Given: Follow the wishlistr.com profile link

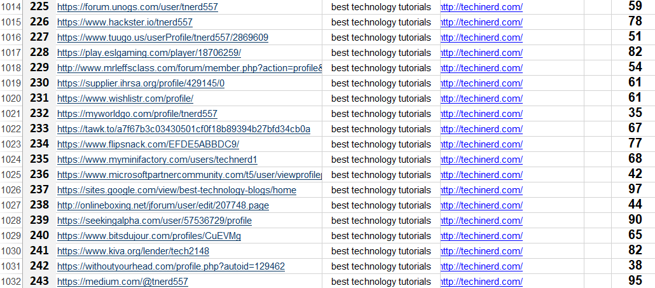Looking at the screenshot, I should (x=125, y=99).
